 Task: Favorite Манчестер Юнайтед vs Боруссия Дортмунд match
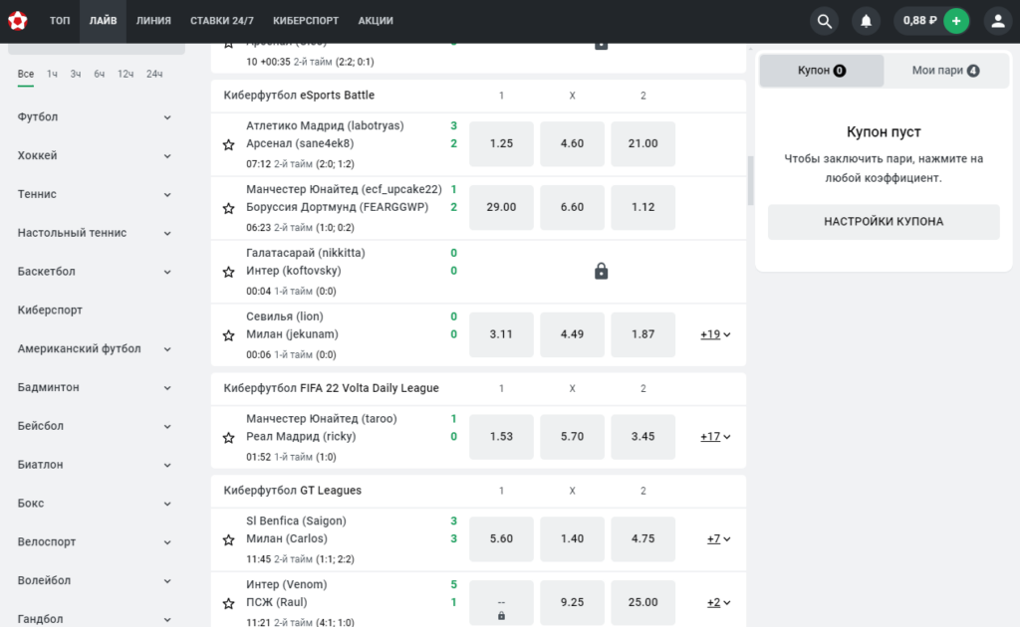(228, 208)
